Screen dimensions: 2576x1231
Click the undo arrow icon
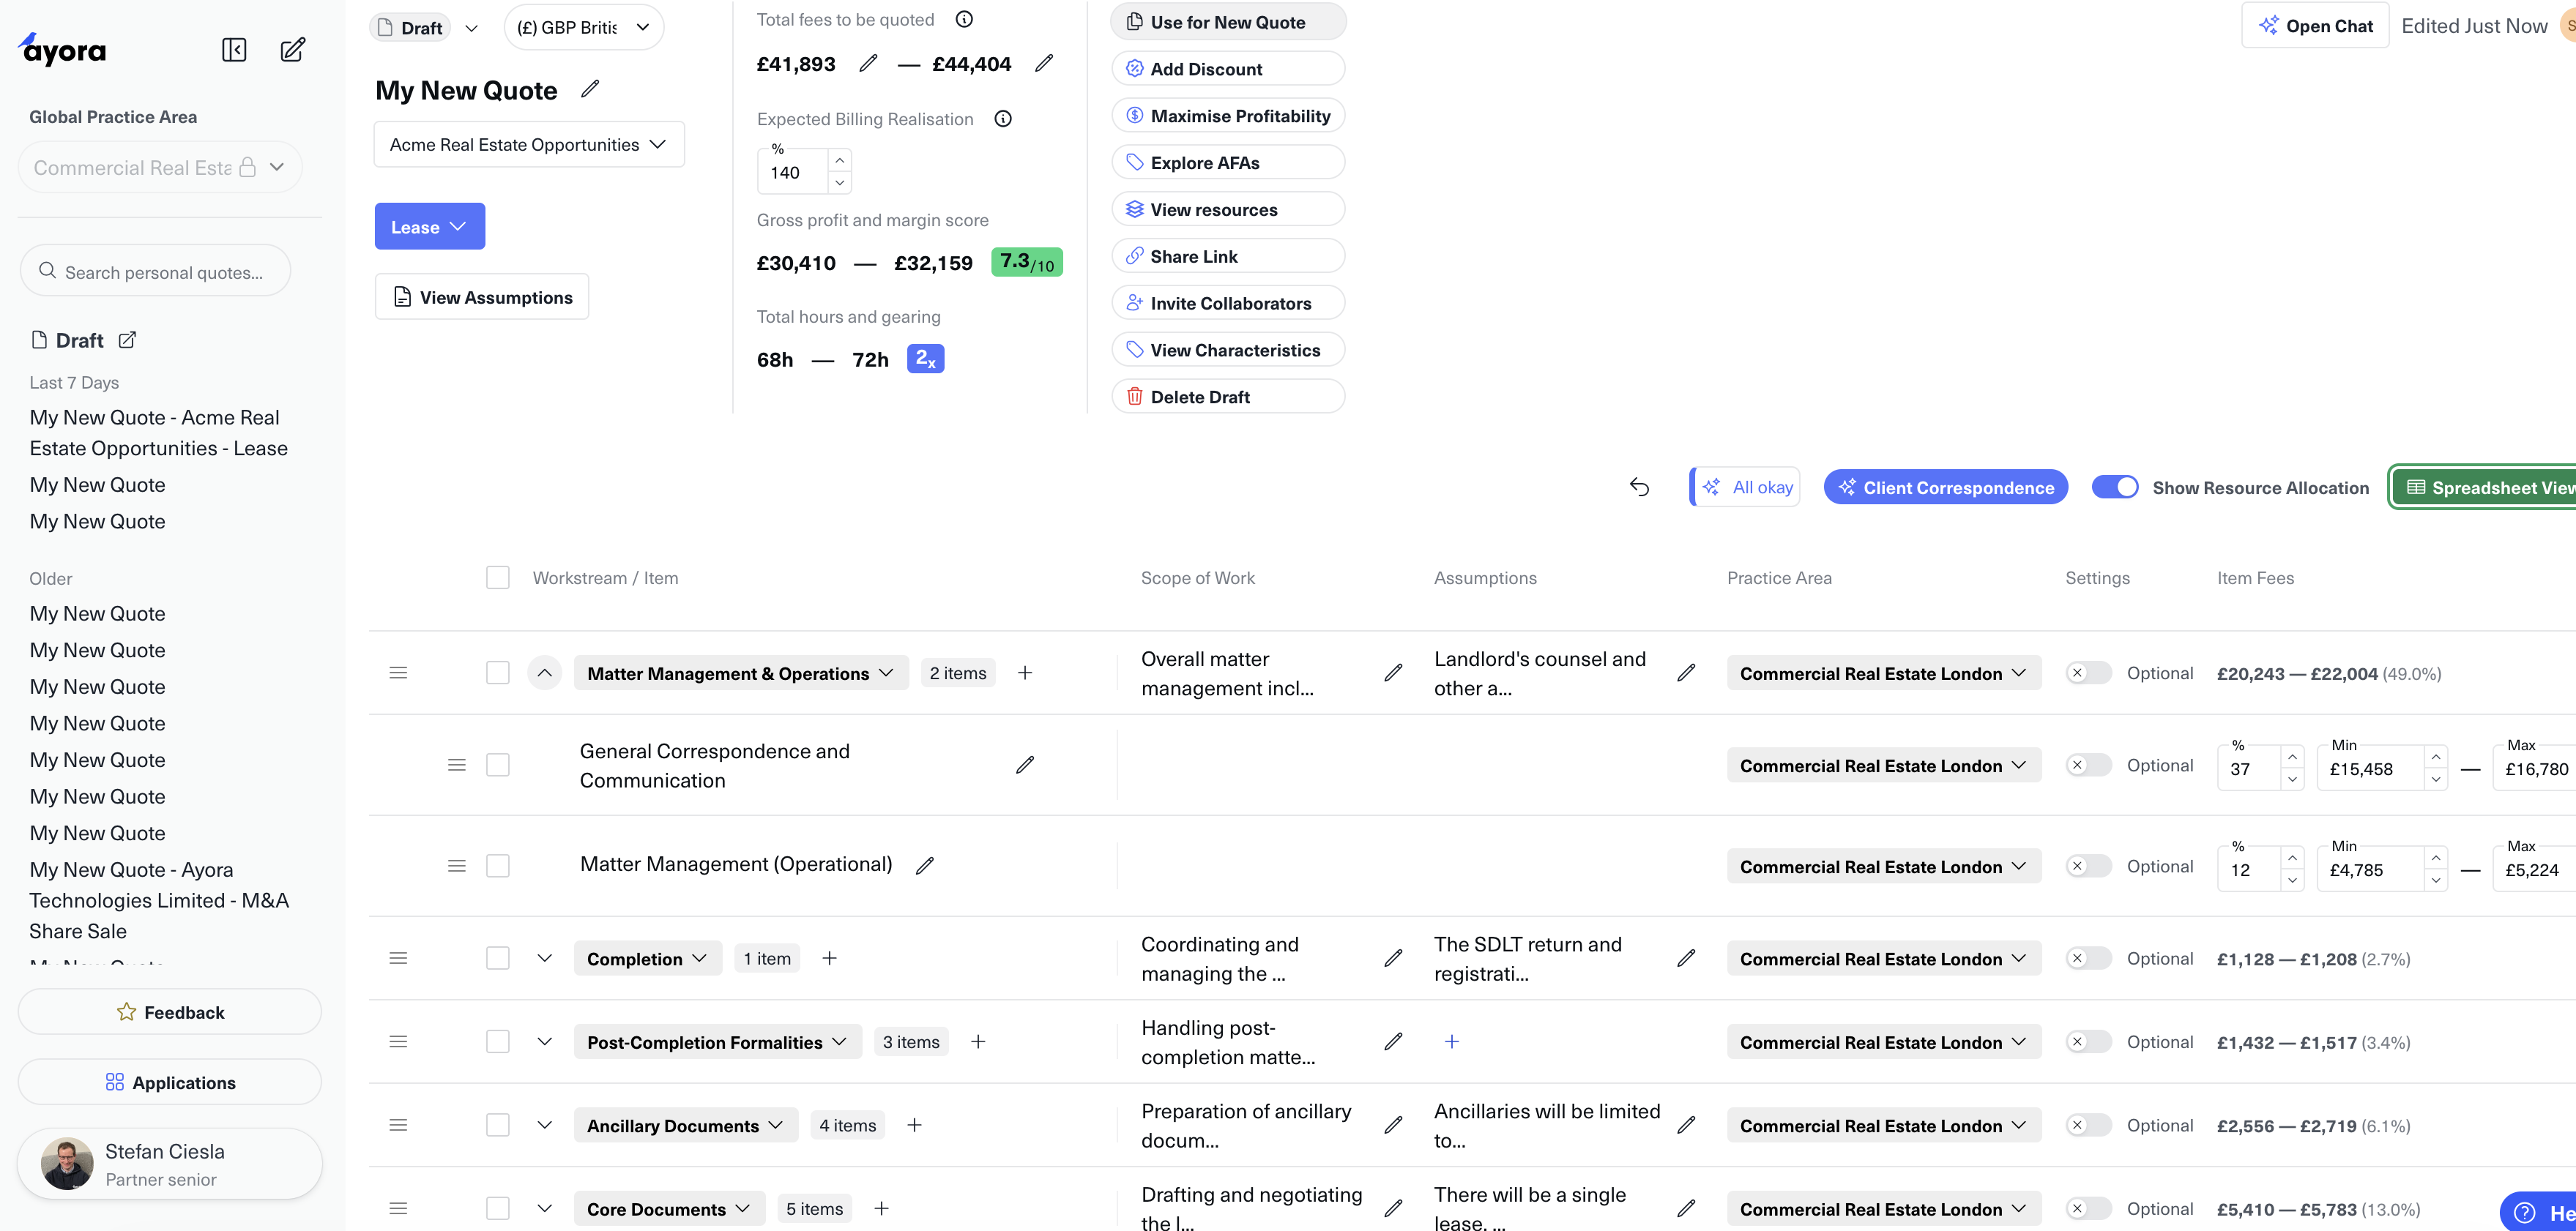pyautogui.click(x=1639, y=487)
